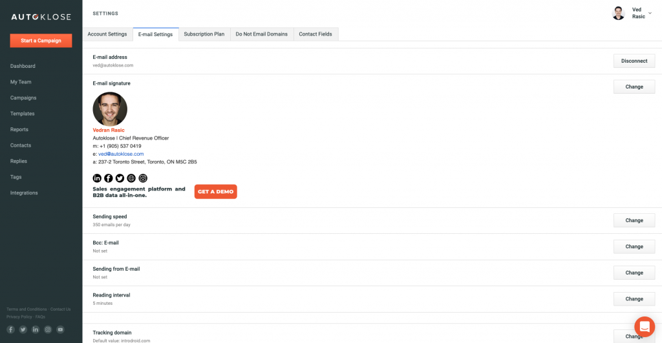Open the Terms and Conditions link
This screenshot has height=343, width=662.
(27, 309)
